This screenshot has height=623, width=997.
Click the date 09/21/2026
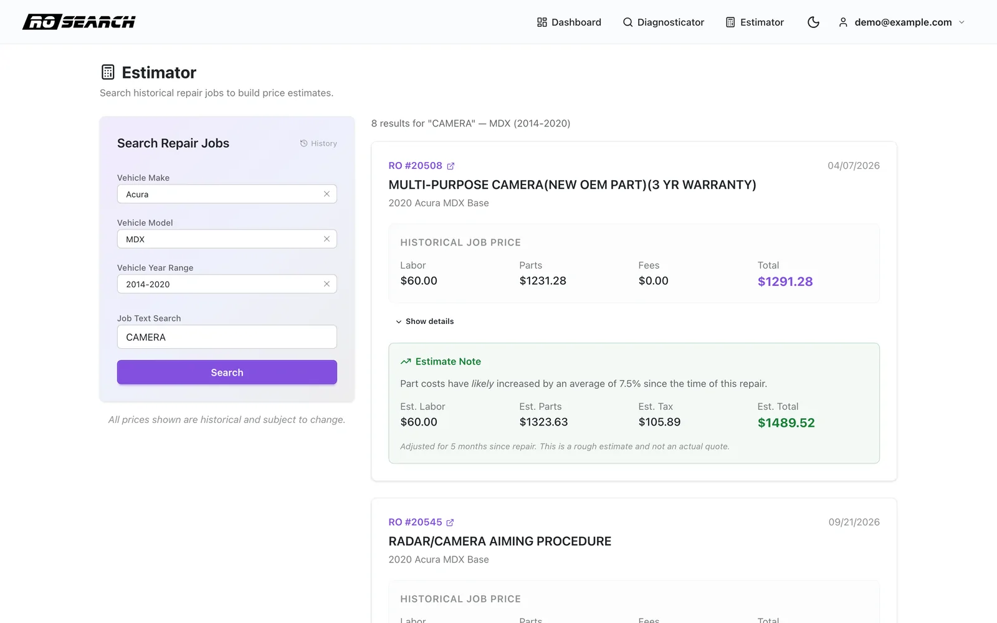pos(854,522)
